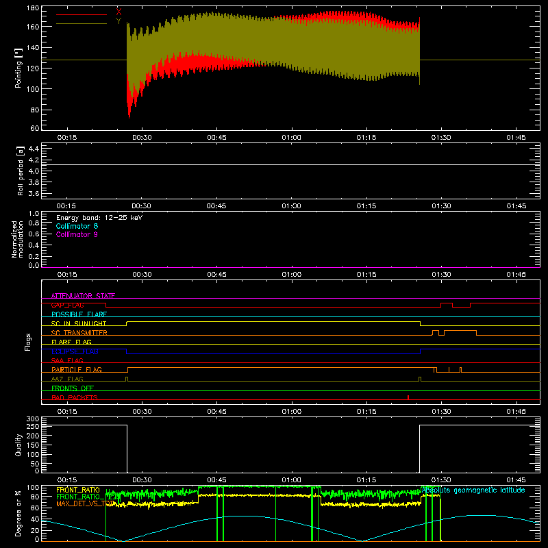The width and height of the screenshot is (548, 548).
Task: Click the Roll period [s] axis title
Action: coord(21,171)
